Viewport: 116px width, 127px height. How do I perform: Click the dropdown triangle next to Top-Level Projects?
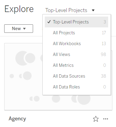(93, 10)
